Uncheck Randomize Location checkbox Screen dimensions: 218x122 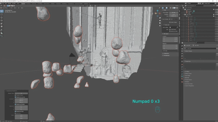click(15, 97)
